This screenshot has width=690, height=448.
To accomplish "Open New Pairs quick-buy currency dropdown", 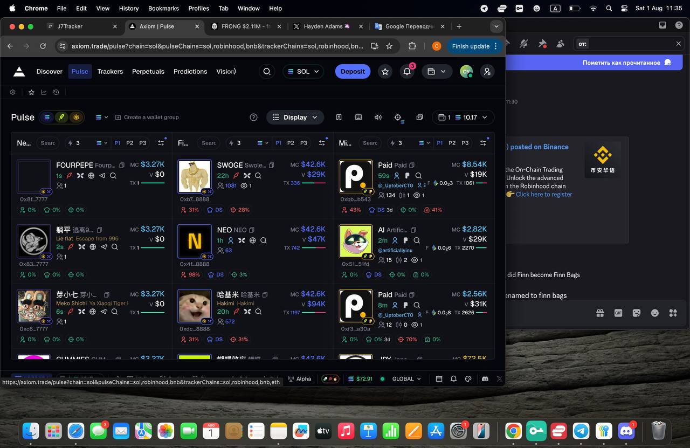I will point(102,143).
